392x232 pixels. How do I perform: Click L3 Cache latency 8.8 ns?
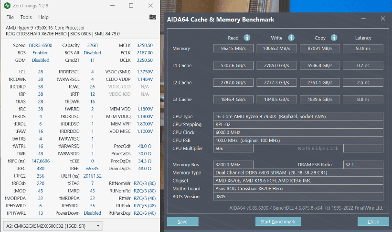(x=363, y=99)
